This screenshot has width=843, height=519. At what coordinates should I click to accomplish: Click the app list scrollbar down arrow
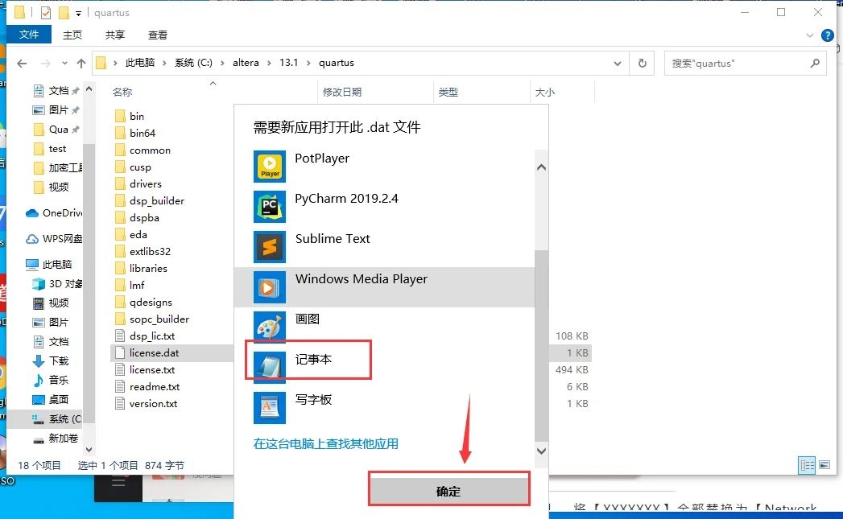pyautogui.click(x=541, y=451)
